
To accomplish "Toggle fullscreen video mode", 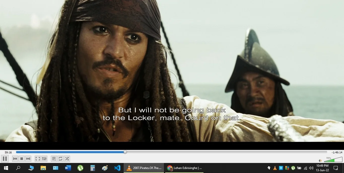I will point(38,159).
